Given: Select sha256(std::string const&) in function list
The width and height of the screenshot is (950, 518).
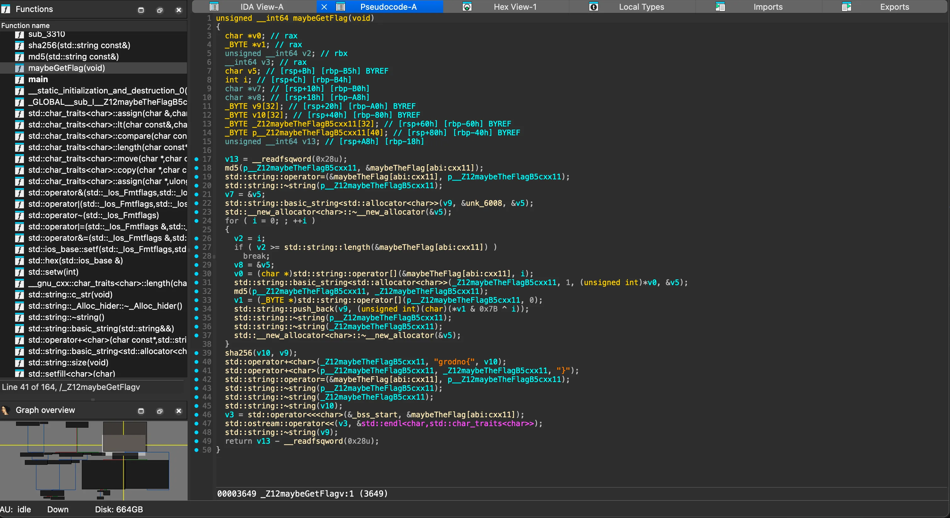Looking at the screenshot, I should 79,45.
